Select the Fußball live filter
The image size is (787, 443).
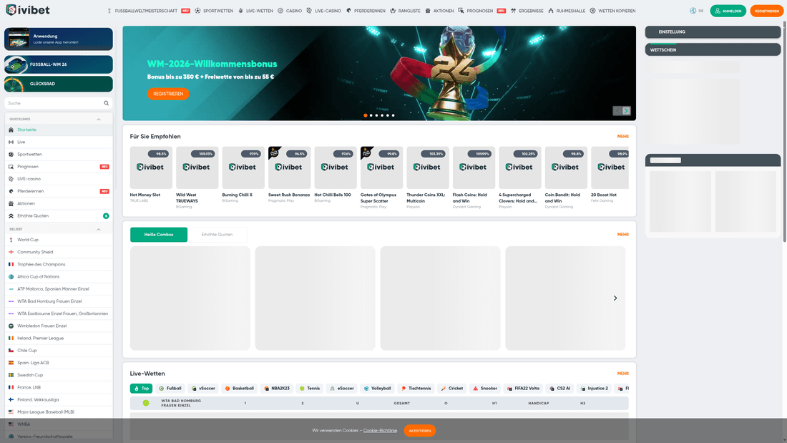point(170,389)
